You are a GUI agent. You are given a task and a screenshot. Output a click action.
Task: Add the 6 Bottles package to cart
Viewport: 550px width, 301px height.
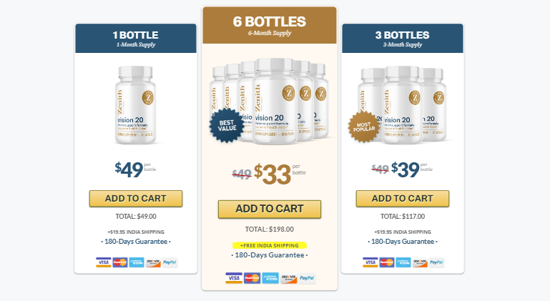point(270,209)
